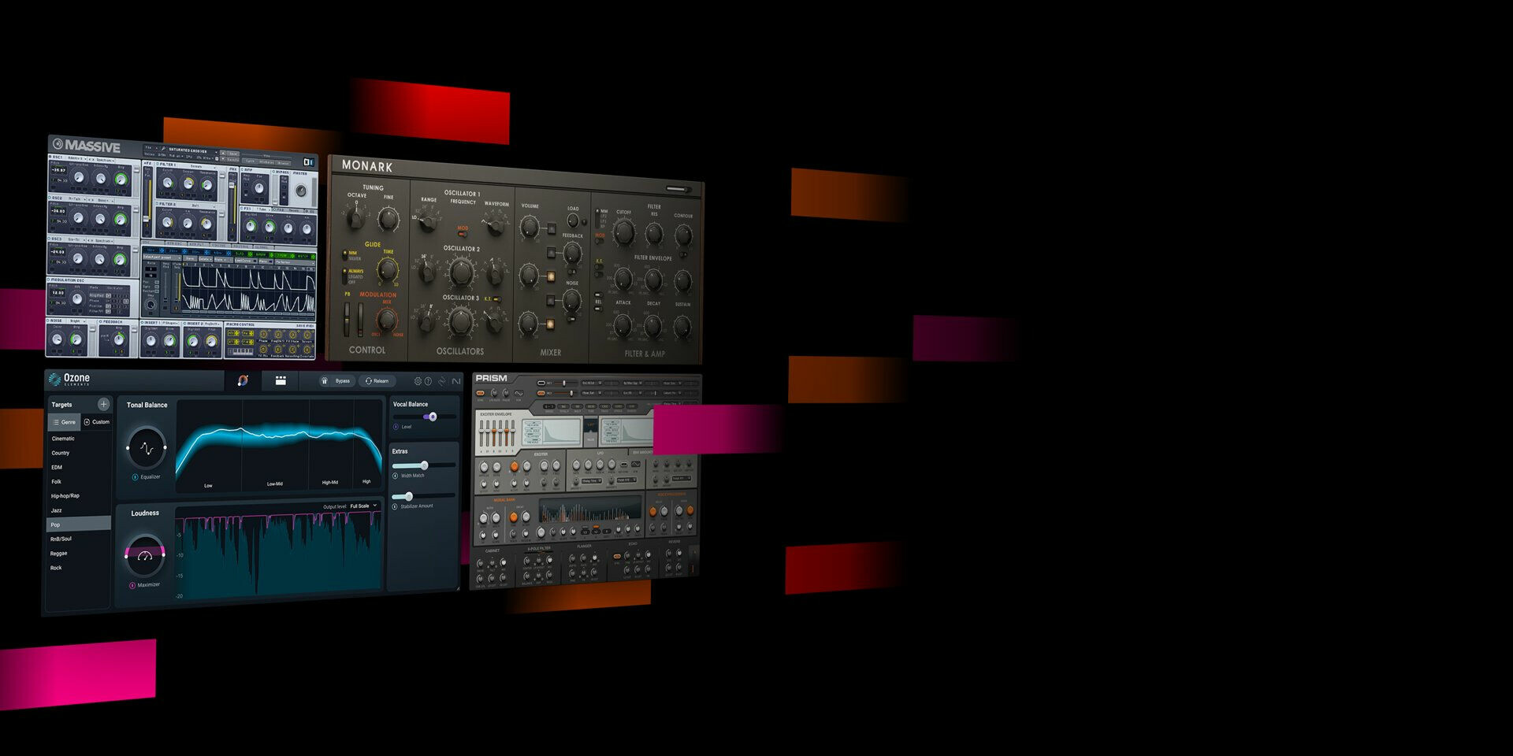Open Massive Insert 1 effect dropdown
The width and height of the screenshot is (1513, 756).
coord(170,323)
